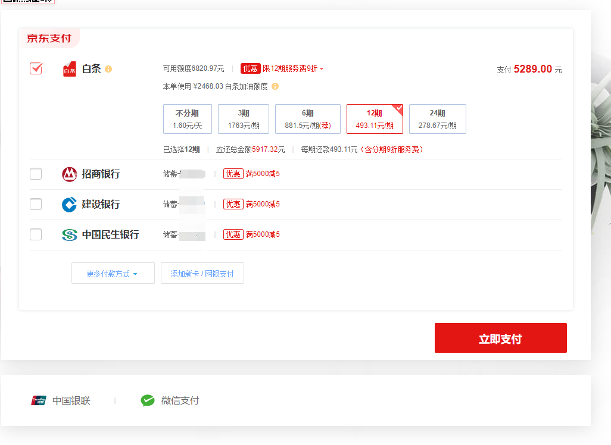This screenshot has height=445, width=611.
Task: Check the 中国民生银行 payment checkbox
Action: [36, 234]
